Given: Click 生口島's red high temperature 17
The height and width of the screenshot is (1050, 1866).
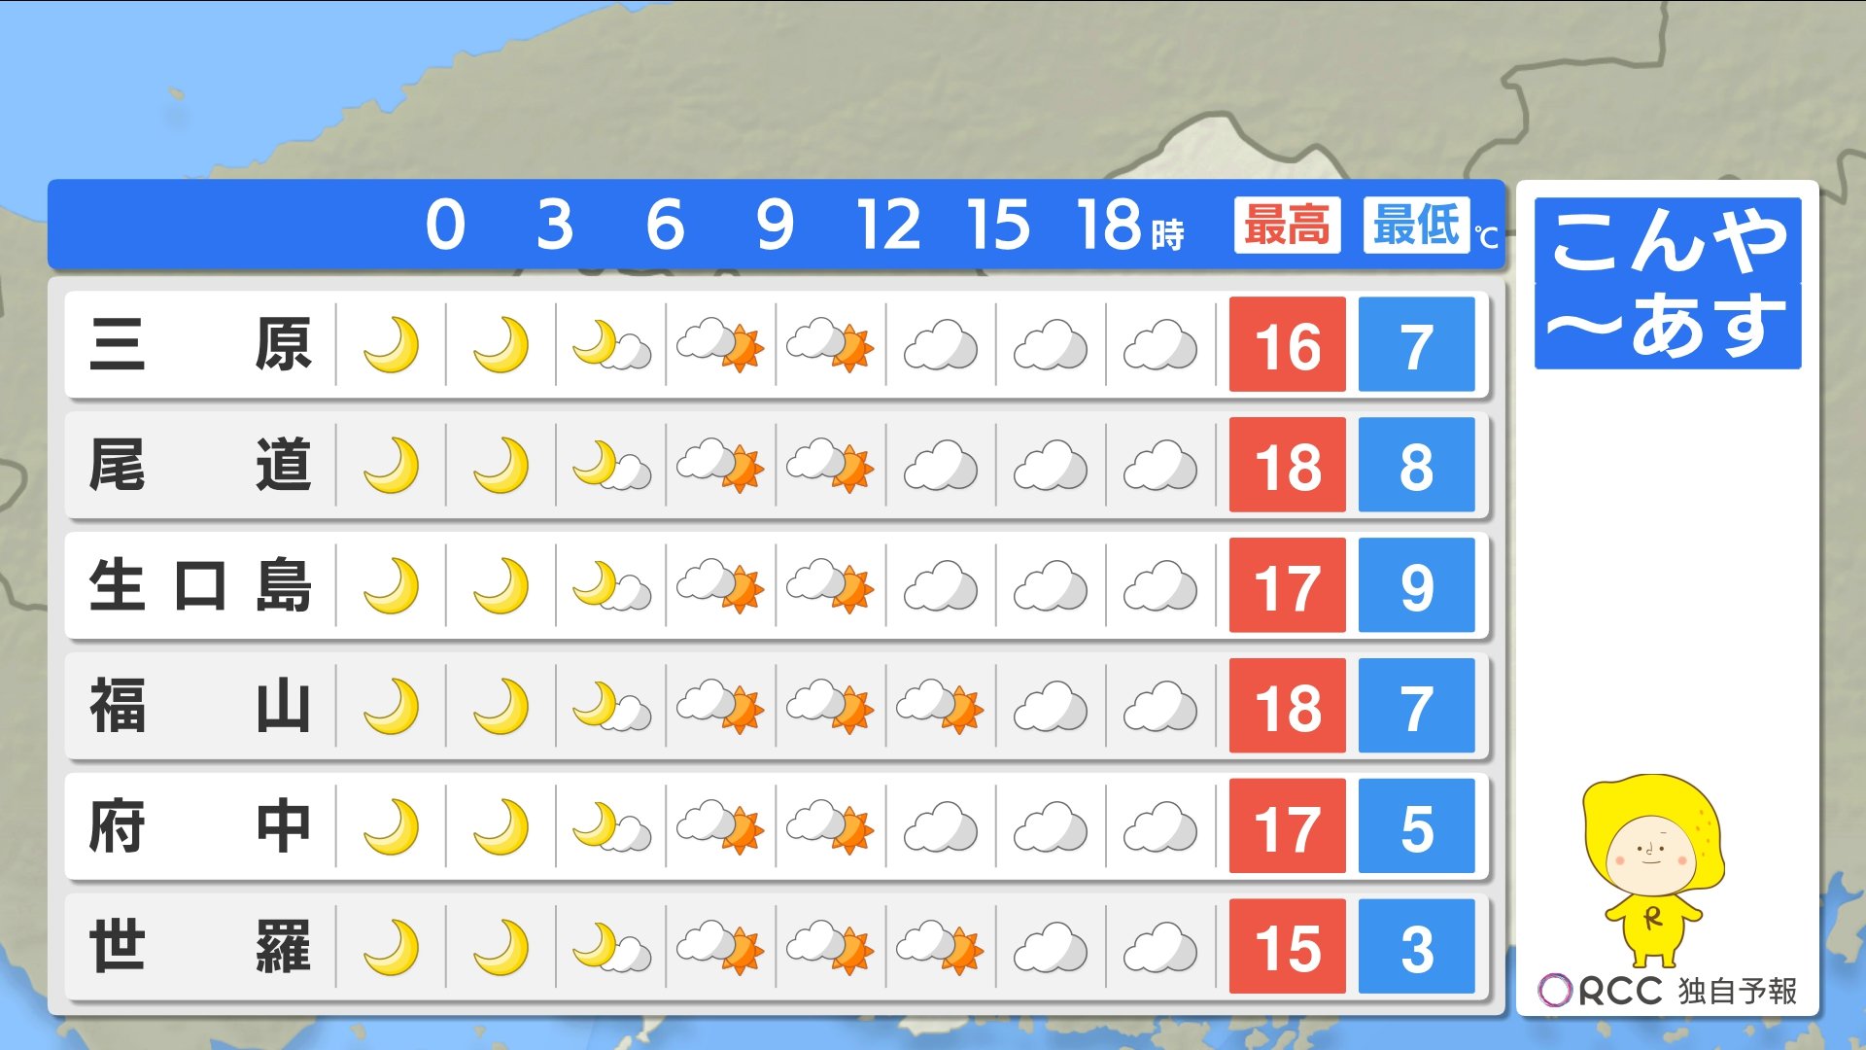Looking at the screenshot, I should [1287, 586].
